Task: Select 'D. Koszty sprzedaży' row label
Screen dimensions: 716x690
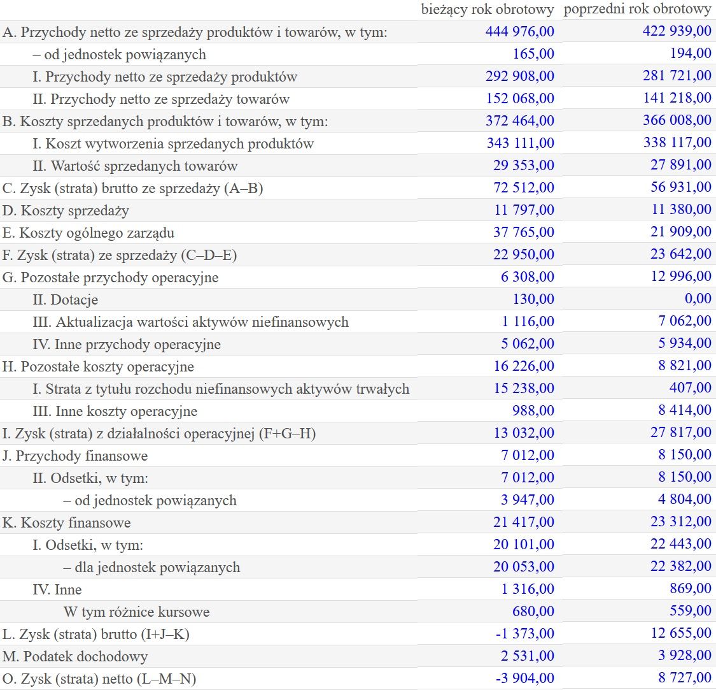Action: pos(66,211)
